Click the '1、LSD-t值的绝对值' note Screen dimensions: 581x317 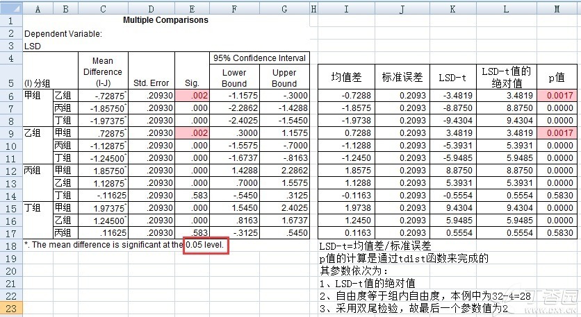367,283
